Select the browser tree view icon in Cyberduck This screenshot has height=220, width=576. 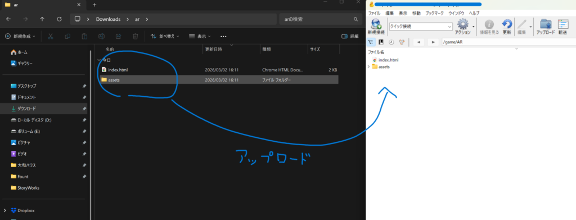(371, 42)
